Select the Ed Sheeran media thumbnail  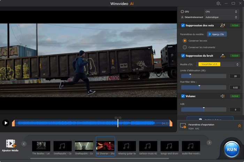(x=105, y=146)
